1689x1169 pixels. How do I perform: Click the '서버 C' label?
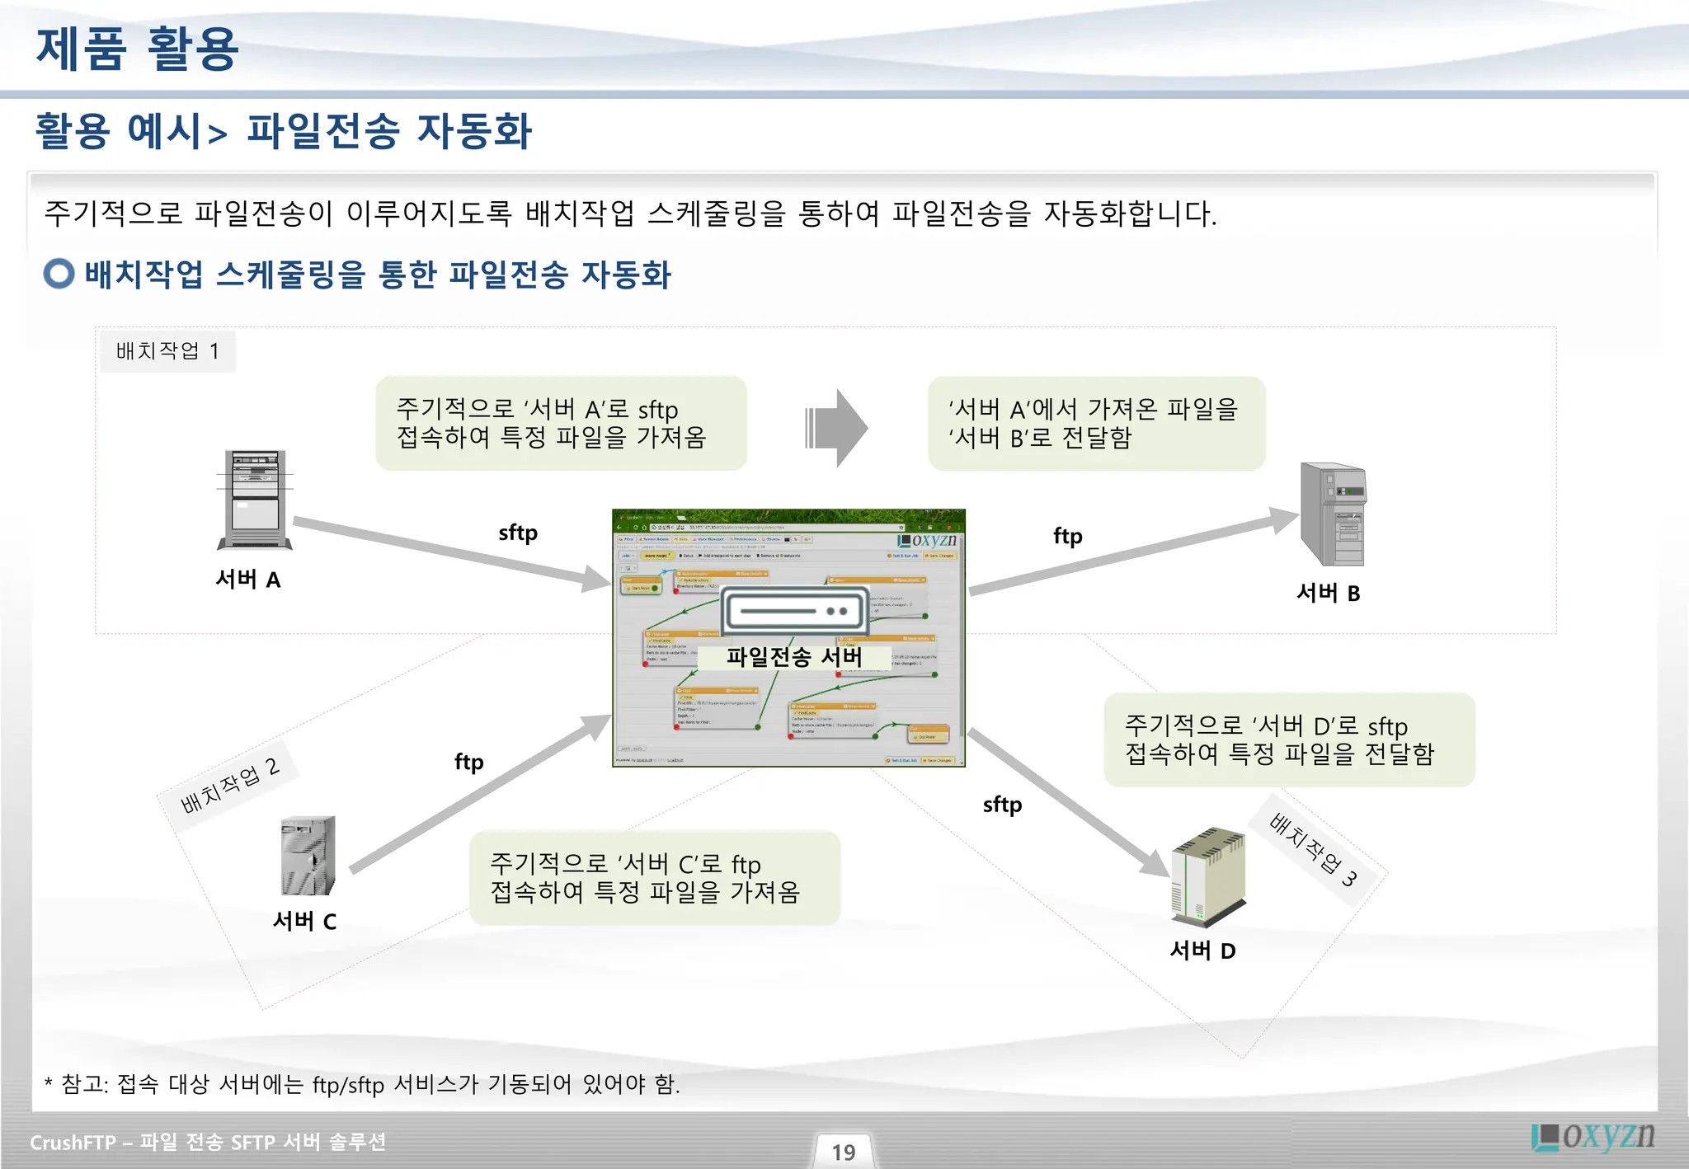305,921
